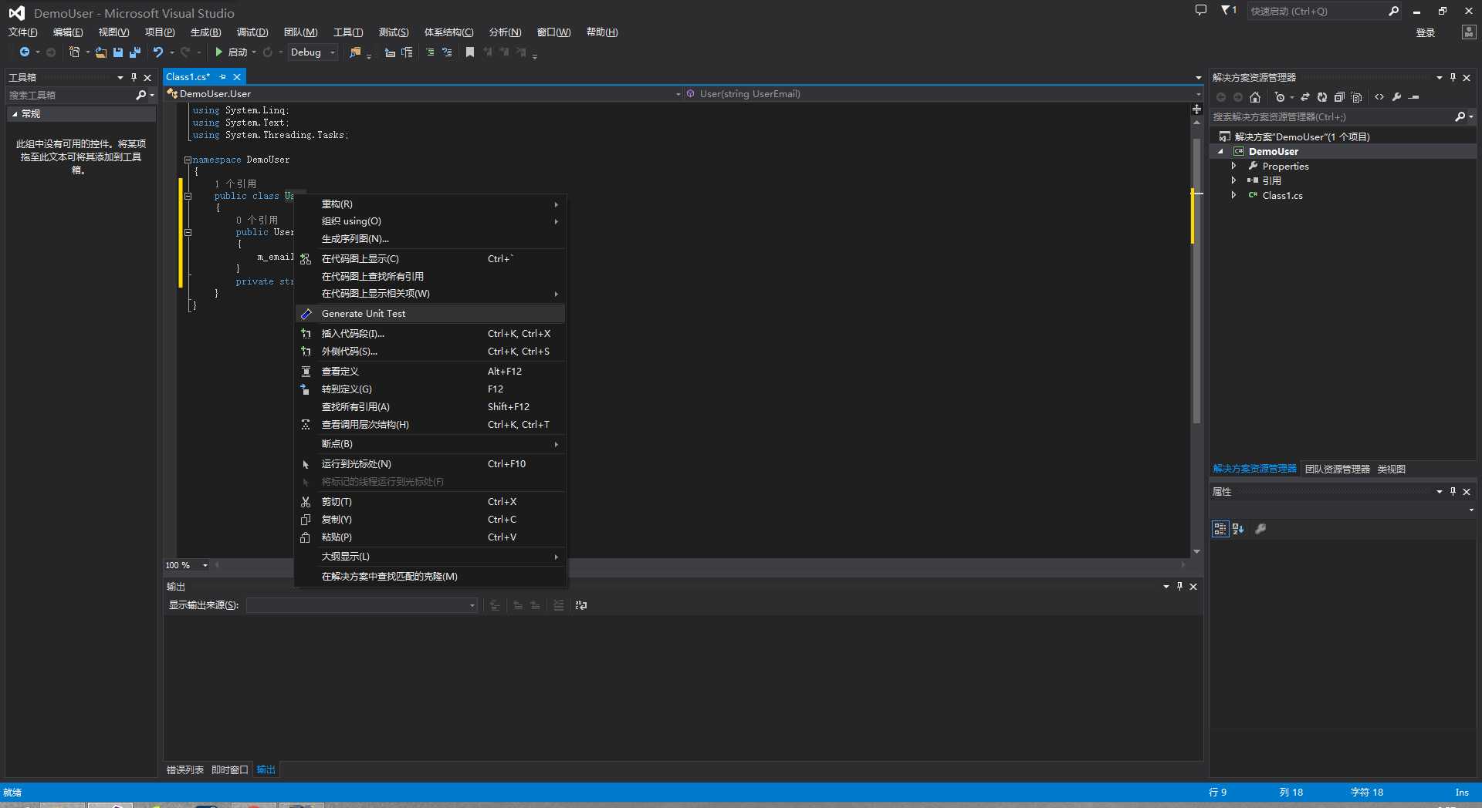Click the Refresh icon in Solution Explorer
Screen dimensions: 1482x808
1322,97
